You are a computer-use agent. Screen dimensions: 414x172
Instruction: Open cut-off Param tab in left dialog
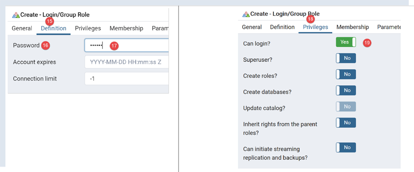click(160, 28)
